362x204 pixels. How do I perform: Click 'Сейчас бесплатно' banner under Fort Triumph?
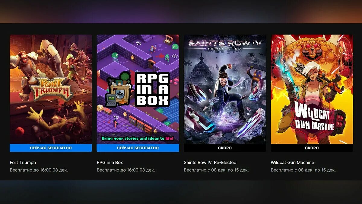pos(51,148)
